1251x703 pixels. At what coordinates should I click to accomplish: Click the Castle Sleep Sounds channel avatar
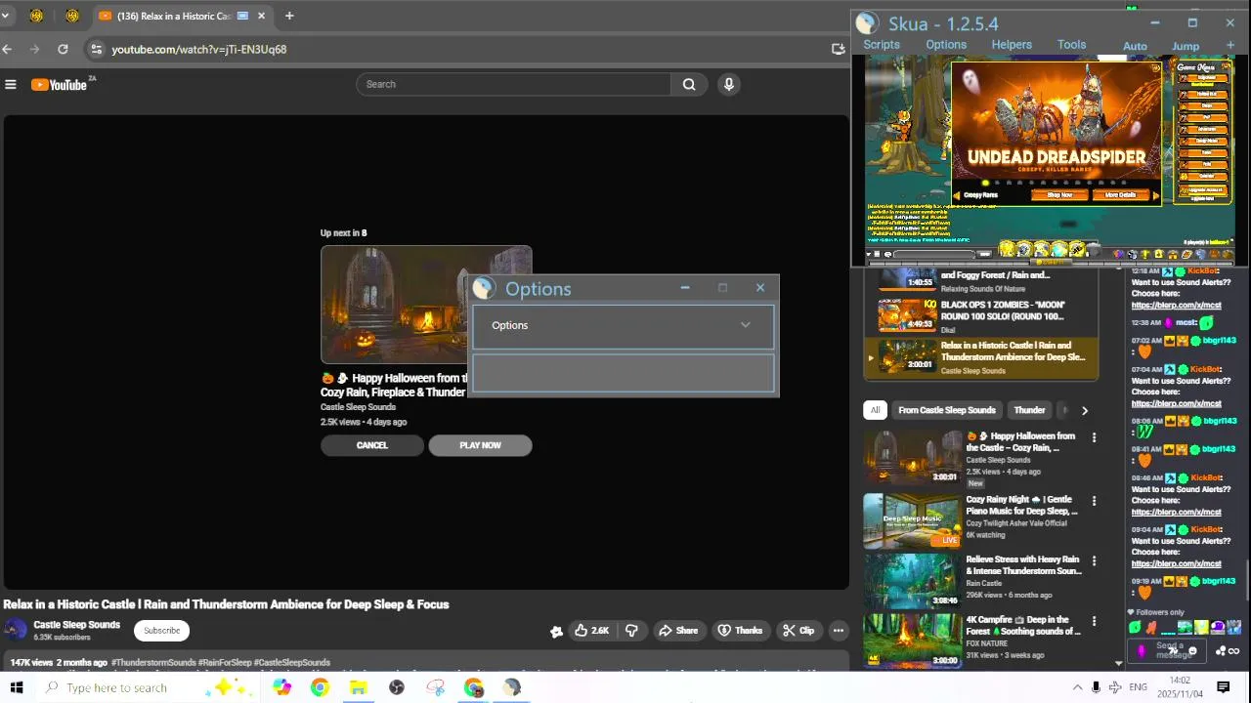[16, 630]
